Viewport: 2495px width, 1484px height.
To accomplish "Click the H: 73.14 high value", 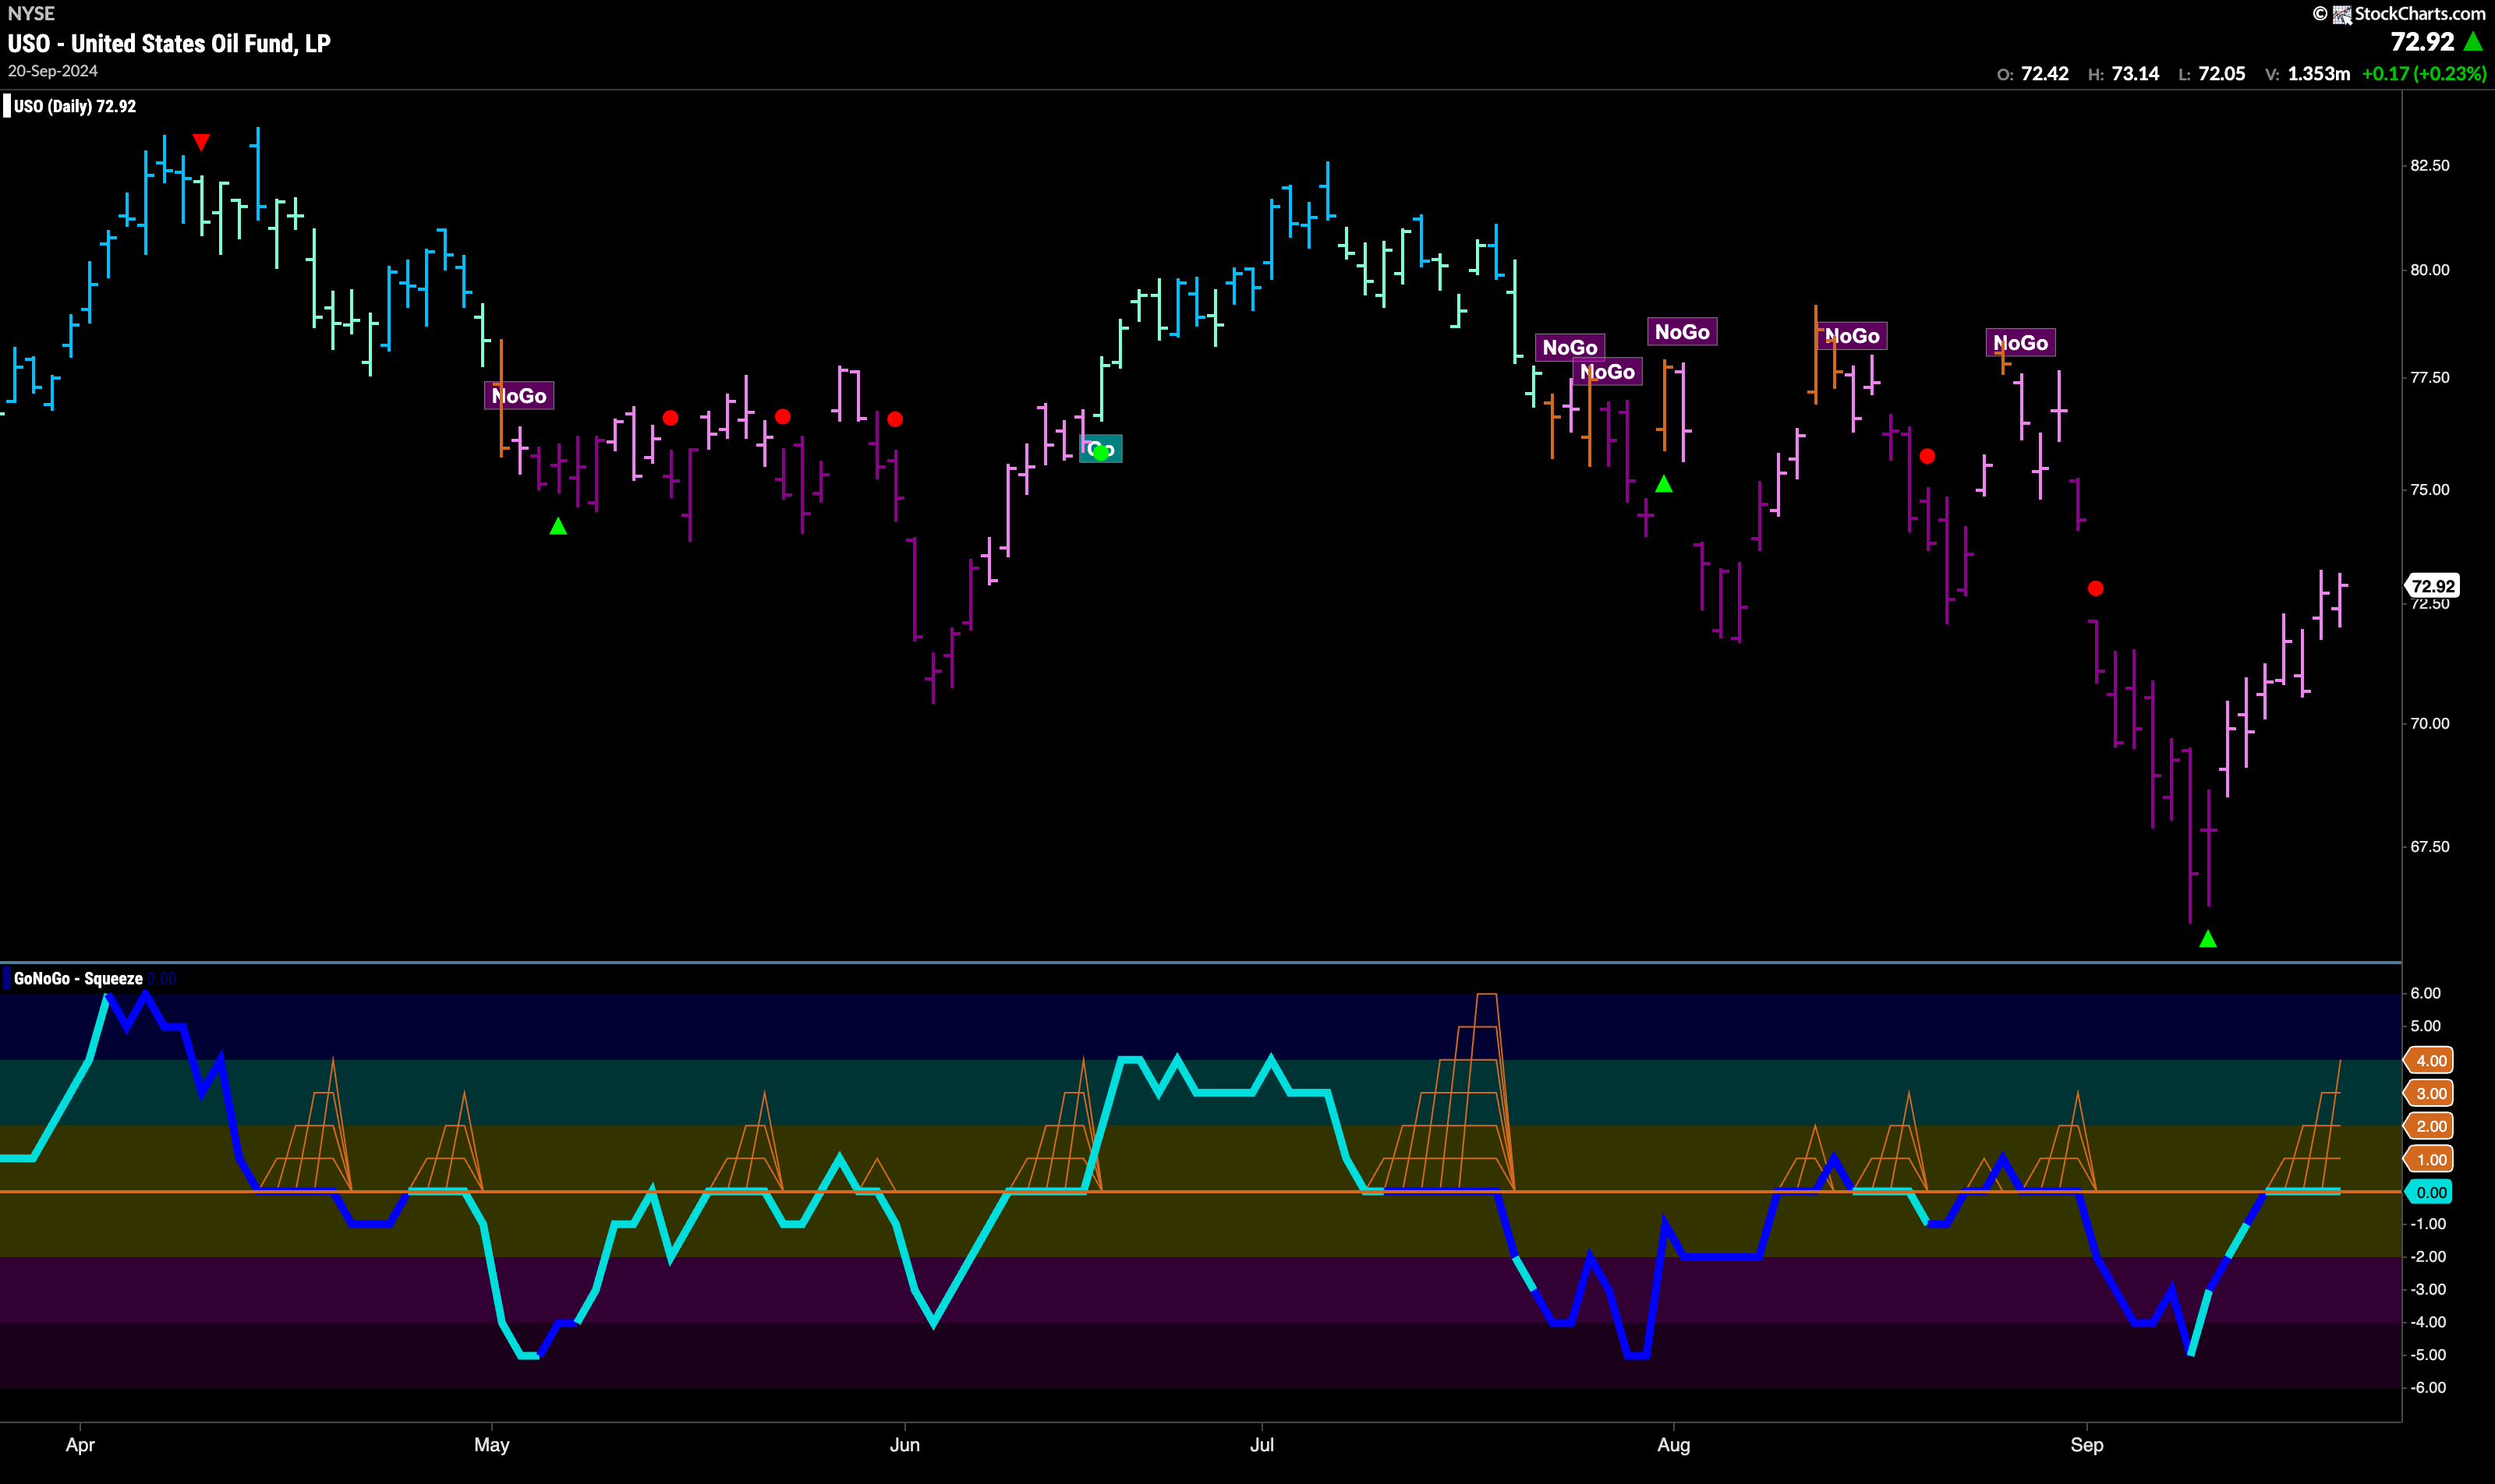I will point(2124,74).
